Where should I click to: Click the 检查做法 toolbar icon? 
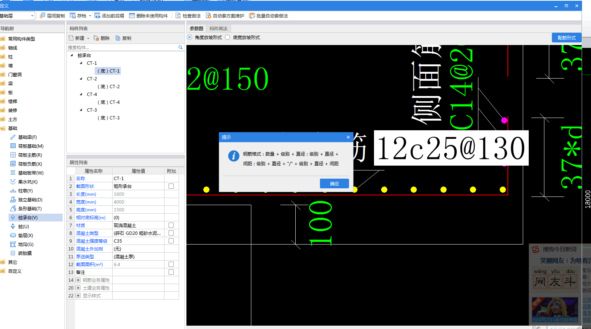[x=178, y=16]
